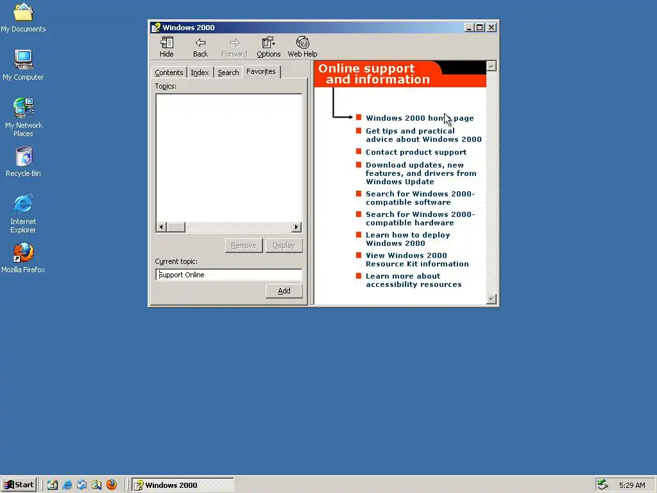Click the taskbar clock showing 5:29 AM
Image resolution: width=657 pixels, height=493 pixels.
632,485
